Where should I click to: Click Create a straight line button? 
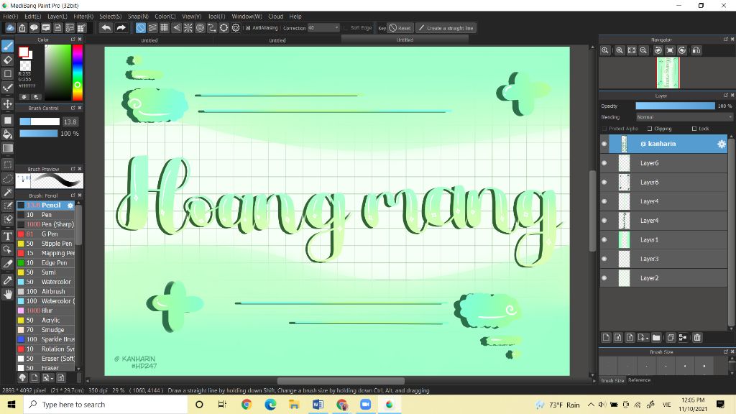(446, 28)
